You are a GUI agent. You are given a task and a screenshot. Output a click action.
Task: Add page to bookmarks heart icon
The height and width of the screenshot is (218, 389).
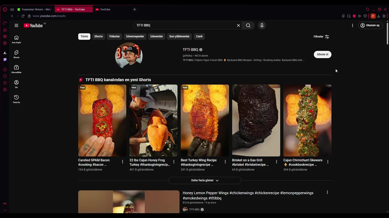click(x=365, y=16)
